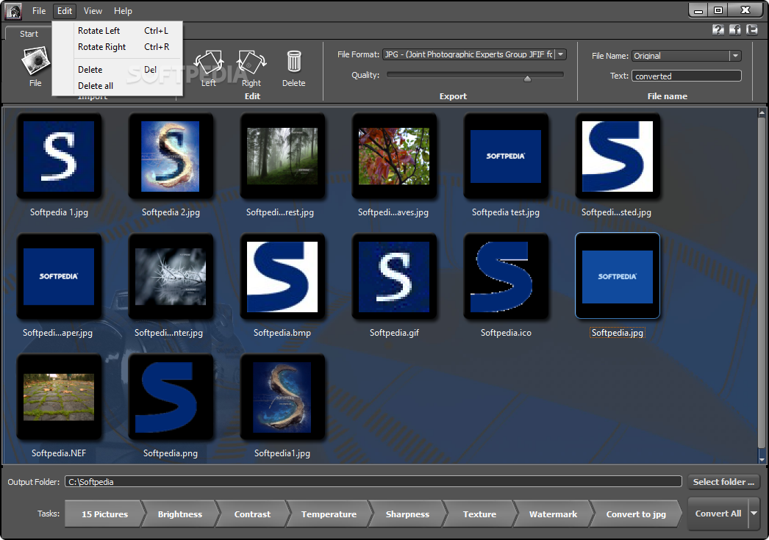The image size is (769, 540).
Task: Close the open Edit menu
Action: click(64, 11)
